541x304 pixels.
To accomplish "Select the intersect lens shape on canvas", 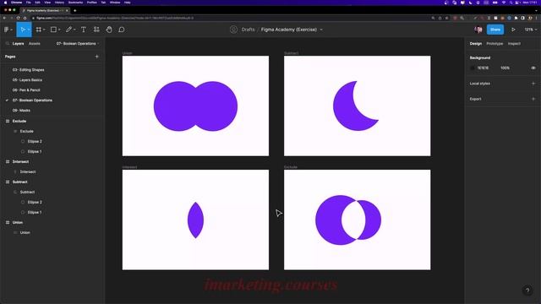I will point(195,220).
